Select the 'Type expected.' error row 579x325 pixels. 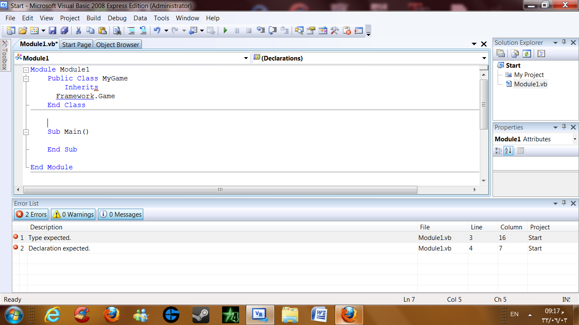click(295, 237)
